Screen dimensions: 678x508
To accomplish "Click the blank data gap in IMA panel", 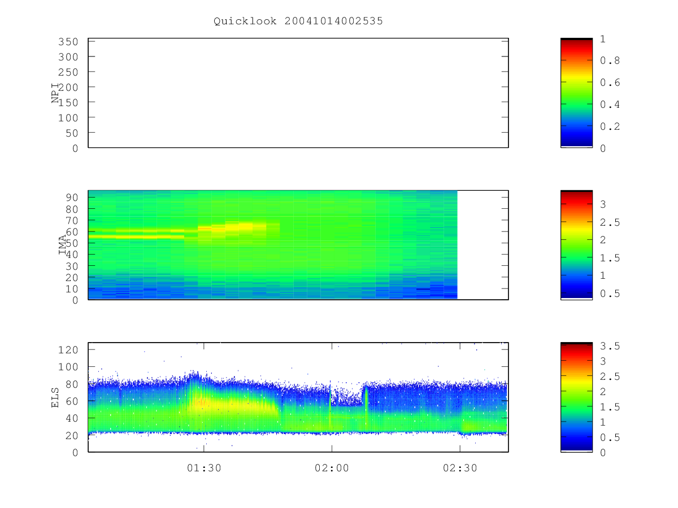I will pyautogui.click(x=483, y=245).
